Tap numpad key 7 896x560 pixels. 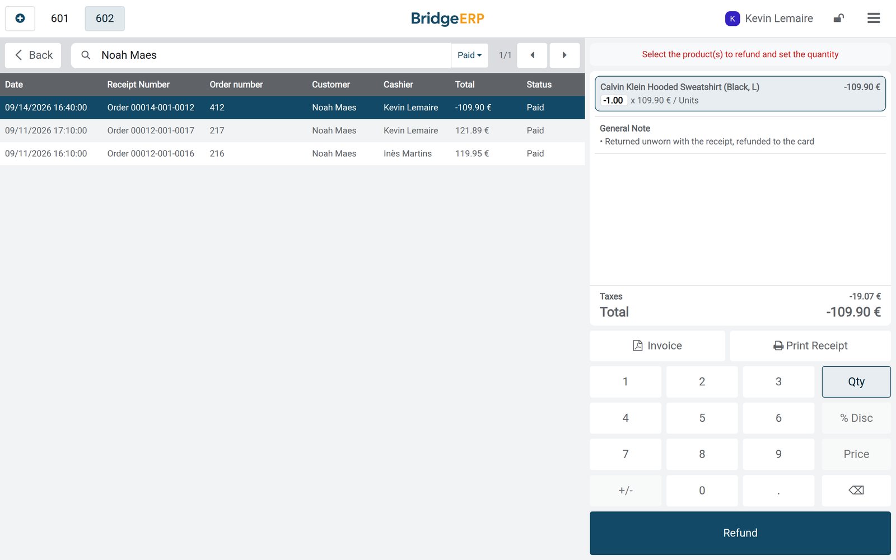(x=626, y=454)
